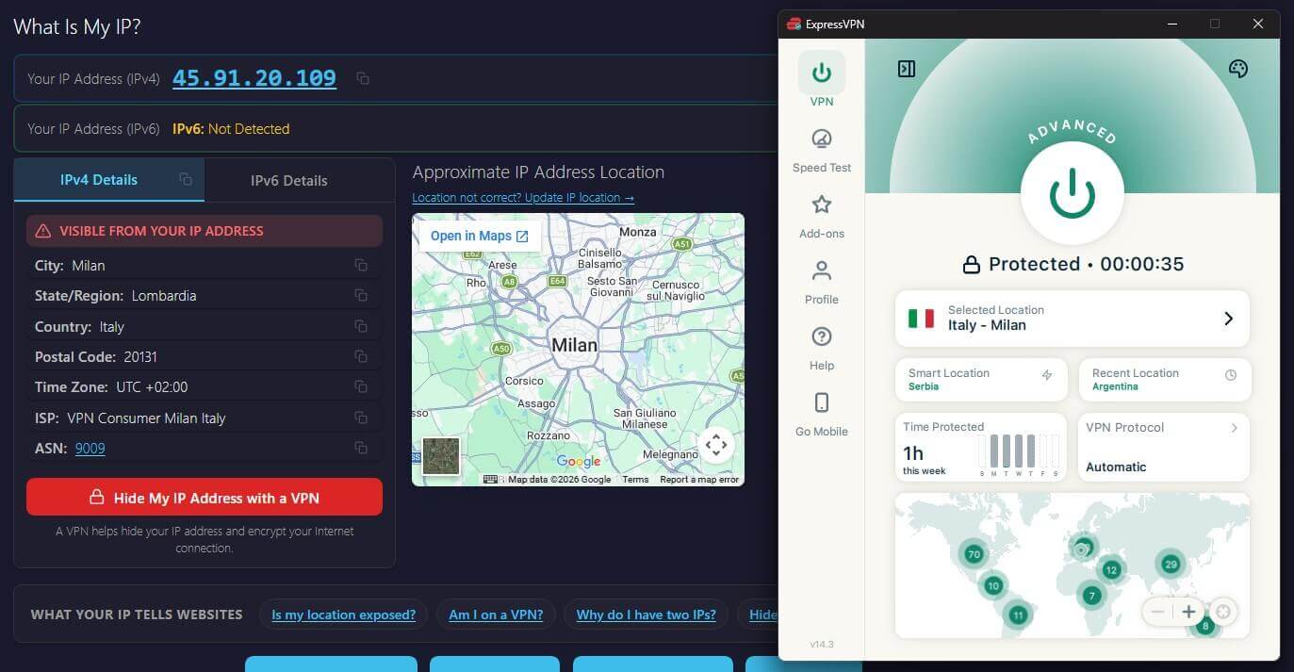Open 'Am I on a VPN?' link
The width and height of the screenshot is (1294, 672).
pyautogui.click(x=496, y=615)
